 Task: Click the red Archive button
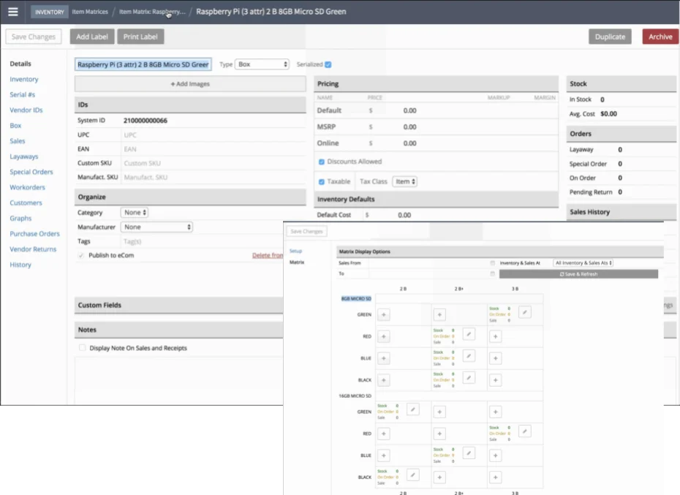click(x=660, y=37)
